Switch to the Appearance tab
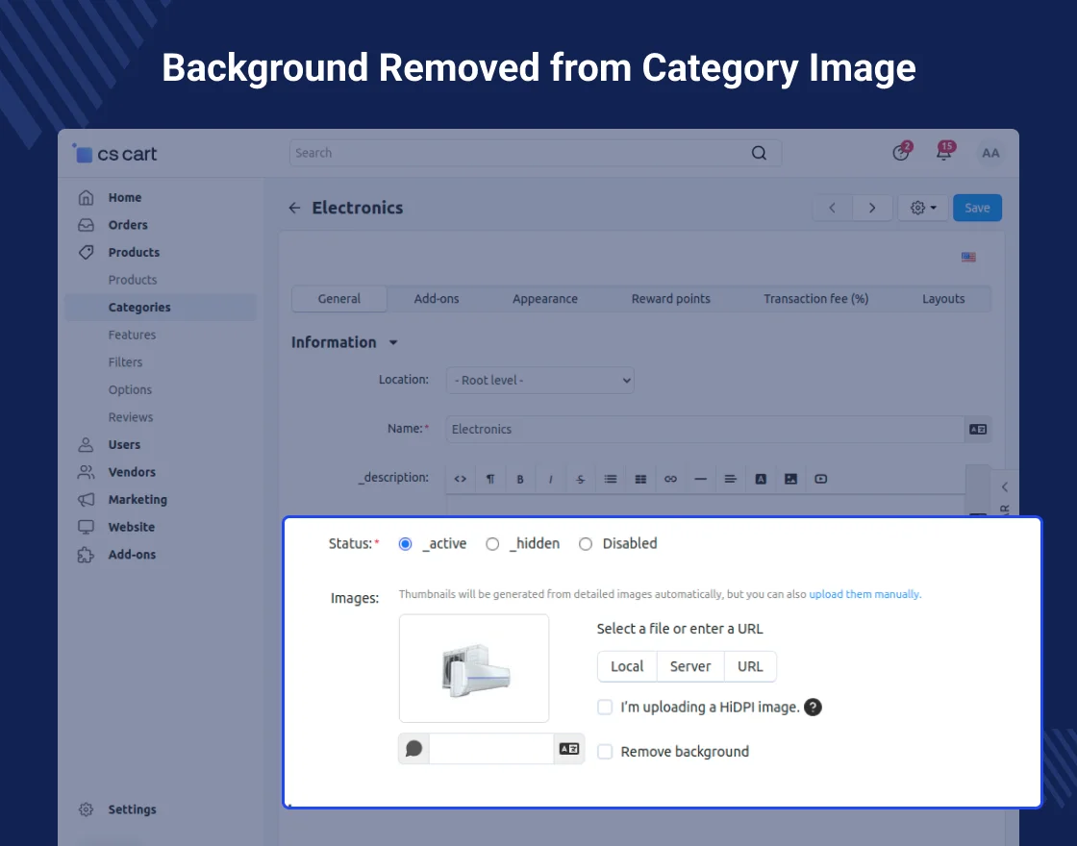The width and height of the screenshot is (1077, 846). coord(544,299)
